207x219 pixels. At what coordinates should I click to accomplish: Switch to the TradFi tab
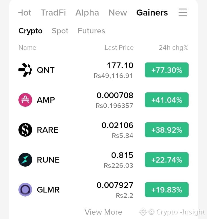(x=53, y=13)
